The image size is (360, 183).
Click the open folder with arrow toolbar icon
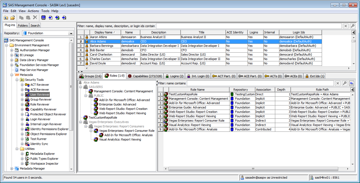point(13,18)
